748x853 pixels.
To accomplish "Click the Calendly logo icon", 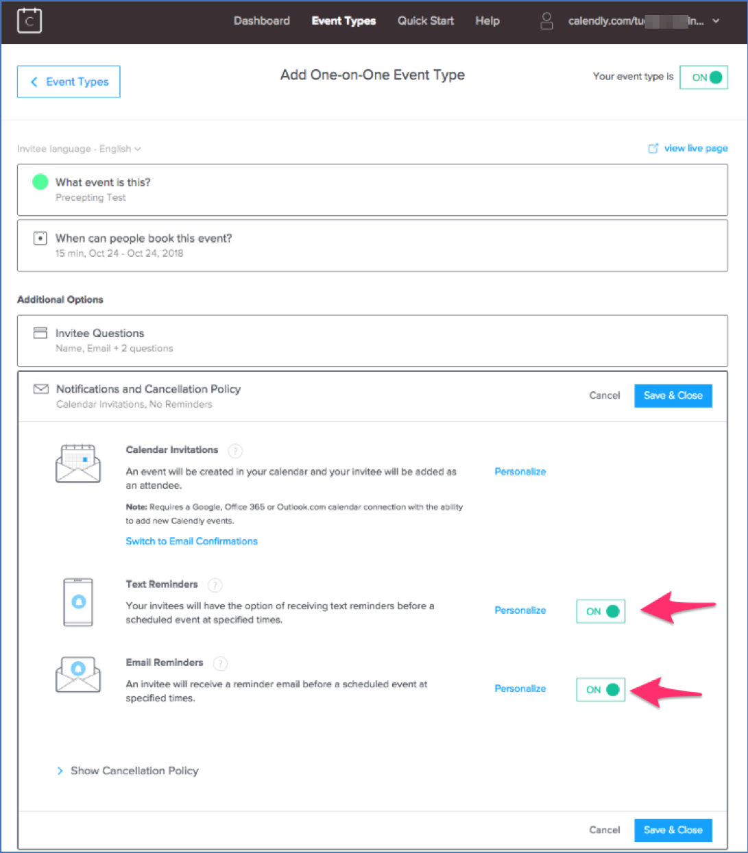I will [29, 21].
